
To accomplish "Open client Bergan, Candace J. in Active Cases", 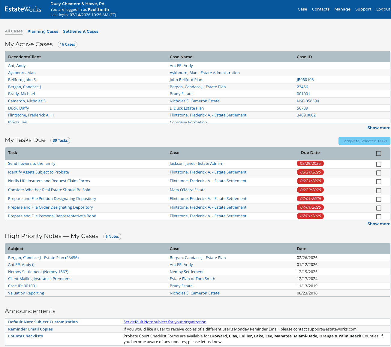I will pos(25,87).
